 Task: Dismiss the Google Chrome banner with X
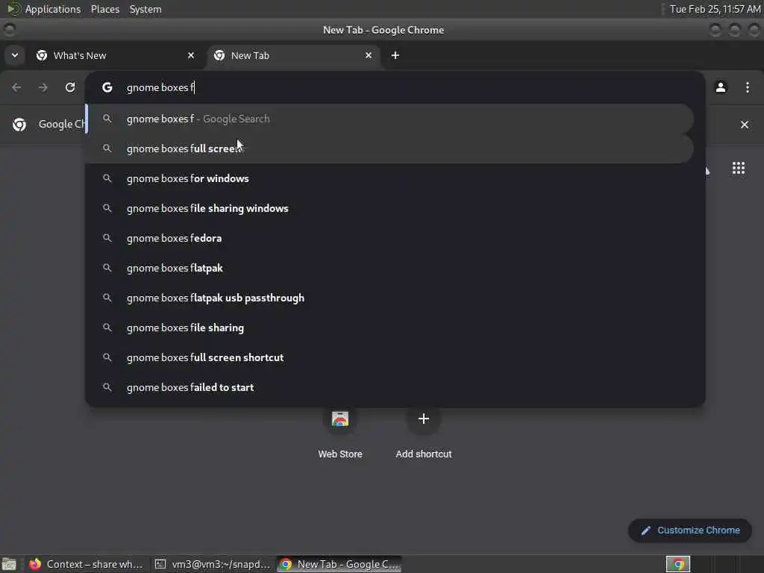coord(745,125)
